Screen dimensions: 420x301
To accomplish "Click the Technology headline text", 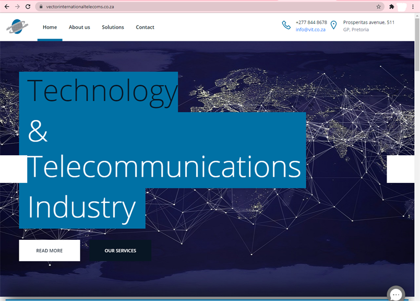I will (x=102, y=92).
